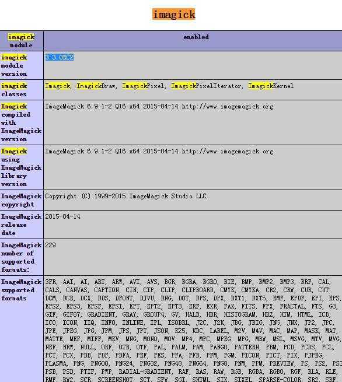The width and height of the screenshot is (342, 382).
Task: Click the "enabled" header cell
Action: (x=196, y=37)
